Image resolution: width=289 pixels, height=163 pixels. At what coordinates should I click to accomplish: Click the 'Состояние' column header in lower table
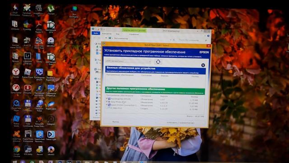145,96
